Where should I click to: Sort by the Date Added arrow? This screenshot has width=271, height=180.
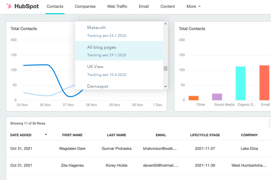tap(46, 134)
